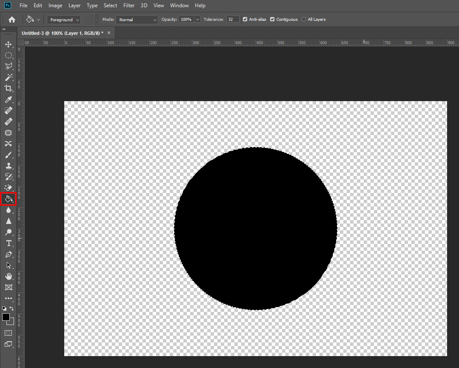Open the Opacity slider dropdown arrow
Screen dimensions: 459x368
[x=197, y=20]
